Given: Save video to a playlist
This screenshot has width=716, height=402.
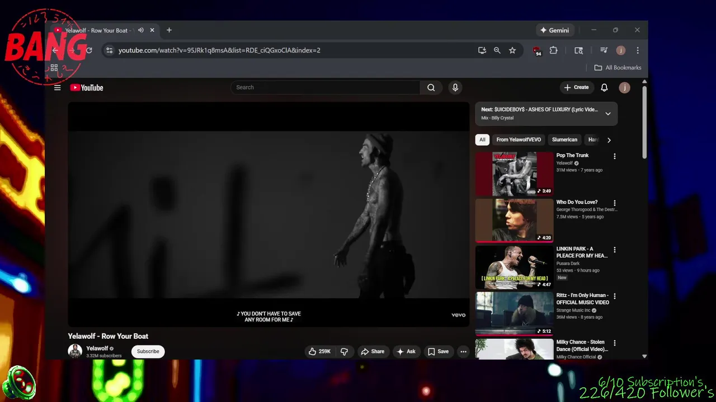Looking at the screenshot, I should [438, 352].
